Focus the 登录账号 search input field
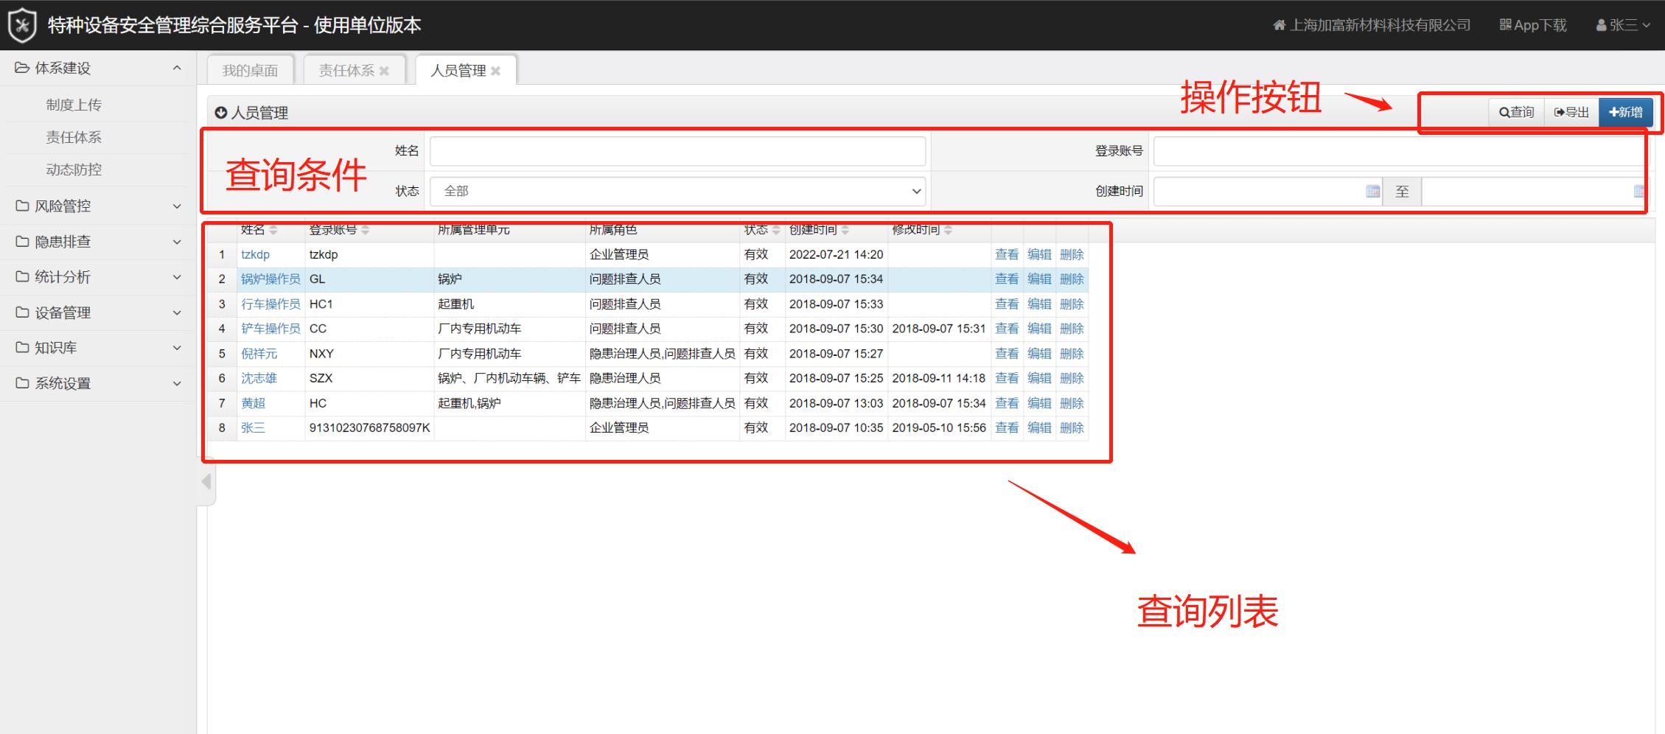Viewport: 1665px width, 734px height. (x=1400, y=151)
